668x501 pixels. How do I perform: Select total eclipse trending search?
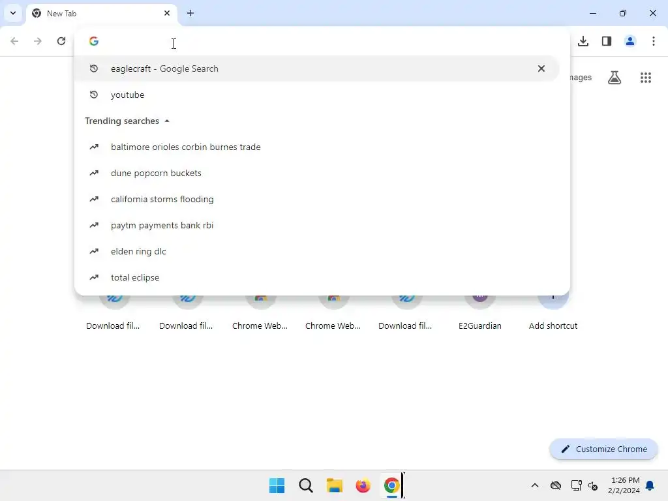click(x=316, y=277)
